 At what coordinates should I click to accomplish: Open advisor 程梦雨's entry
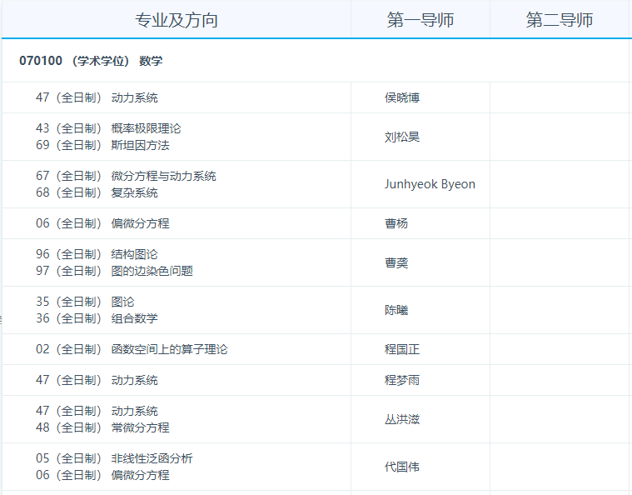click(402, 380)
